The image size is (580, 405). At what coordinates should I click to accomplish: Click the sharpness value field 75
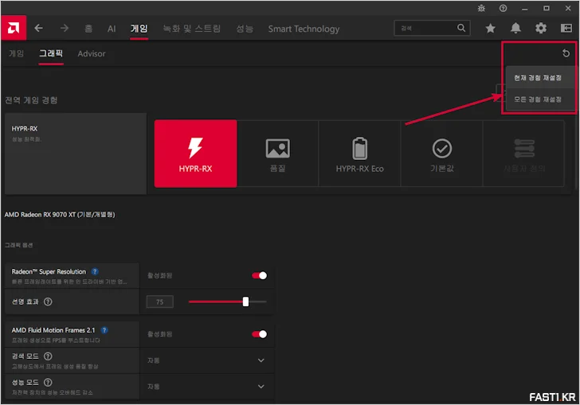160,302
